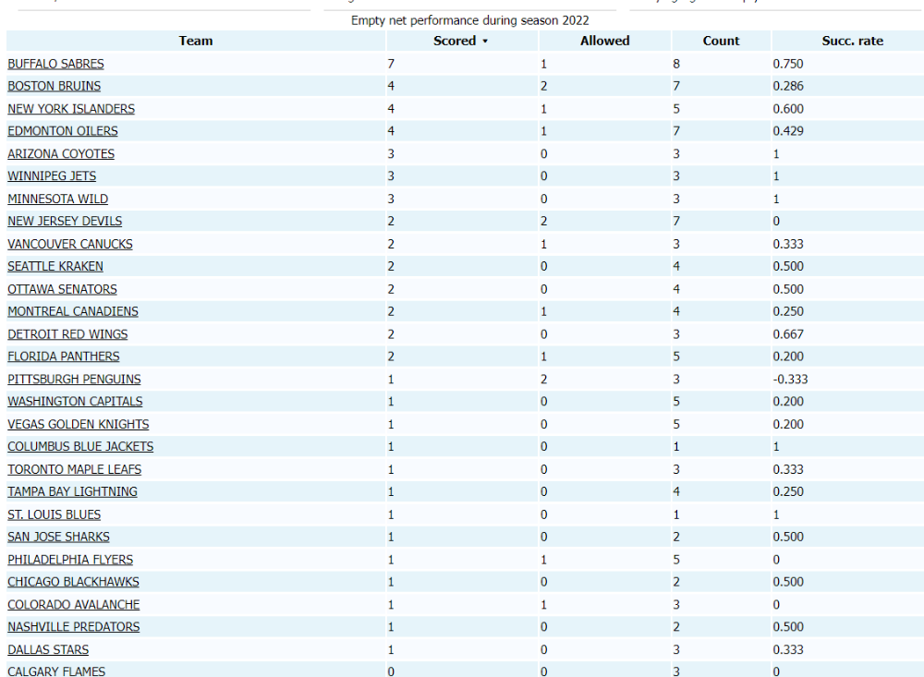Open the Ottawa Senators team link
The image size is (924, 677).
[63, 289]
